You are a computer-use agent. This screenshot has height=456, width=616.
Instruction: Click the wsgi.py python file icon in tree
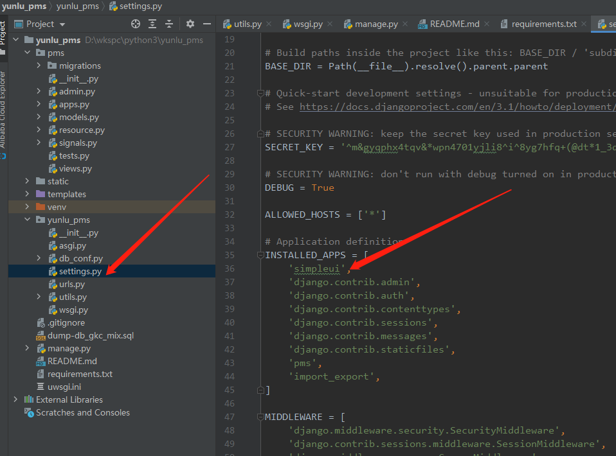(53, 310)
